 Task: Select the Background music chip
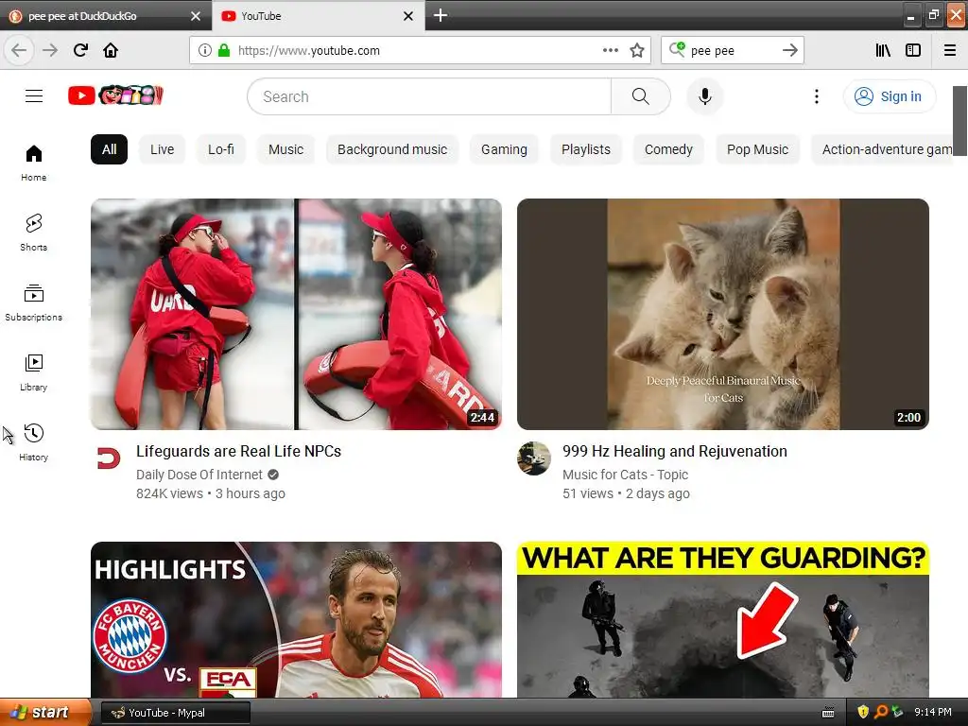click(392, 149)
